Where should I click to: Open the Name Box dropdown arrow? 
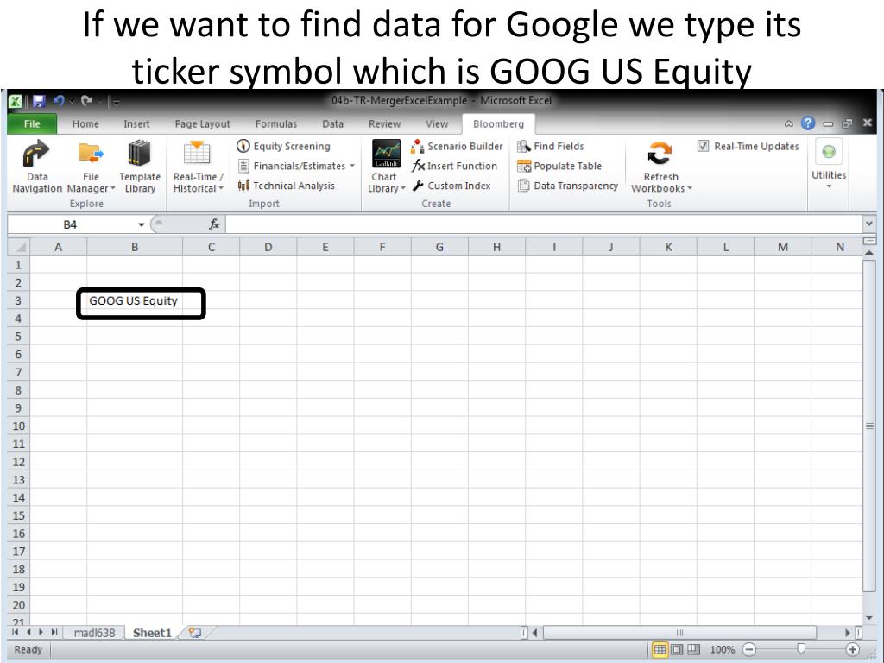tap(141, 225)
